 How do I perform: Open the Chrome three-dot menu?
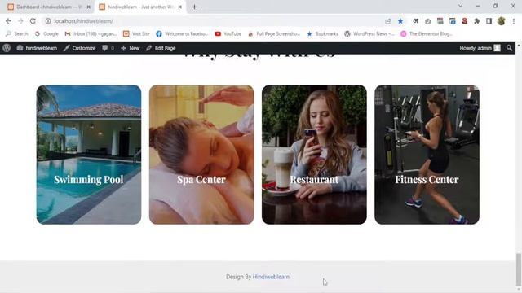514,21
